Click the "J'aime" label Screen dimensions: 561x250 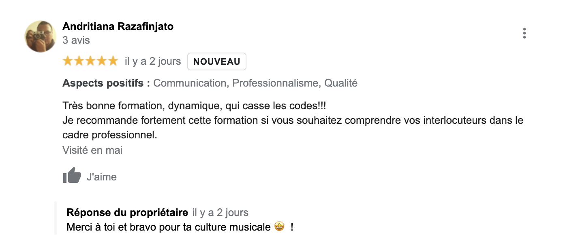pos(101,177)
